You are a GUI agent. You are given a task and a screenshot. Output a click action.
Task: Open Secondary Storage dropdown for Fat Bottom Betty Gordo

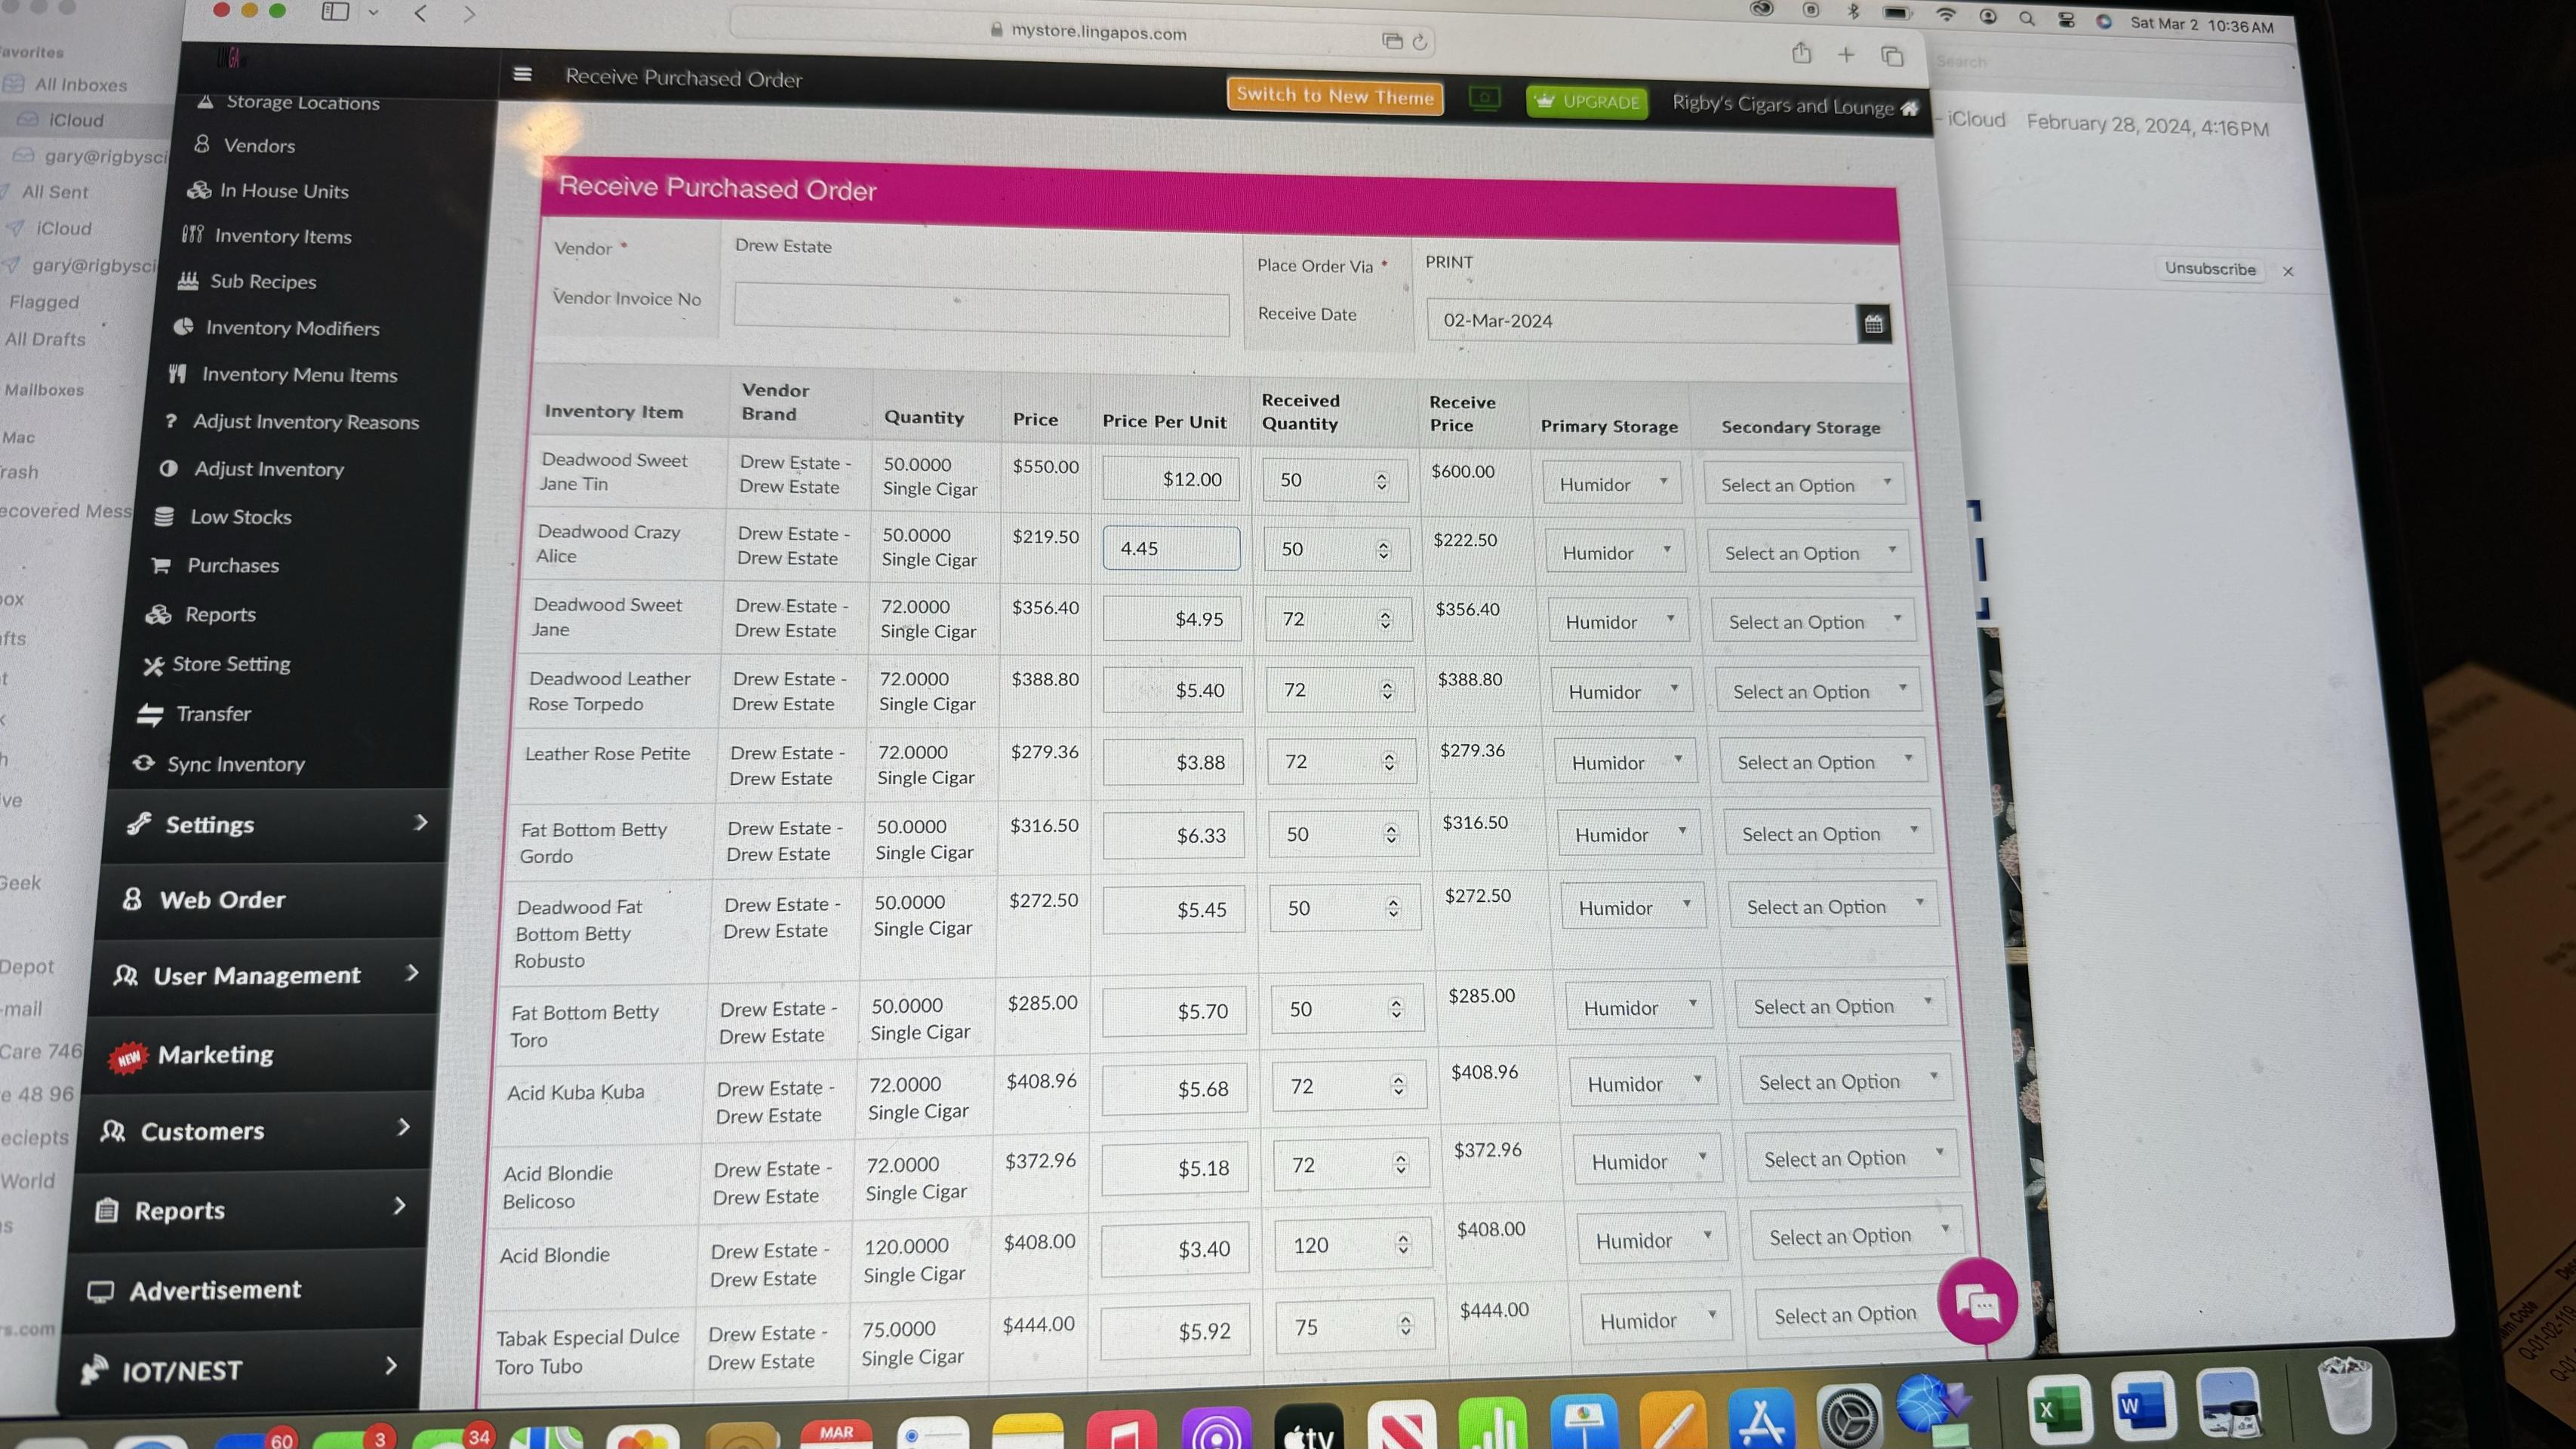[x=1827, y=833]
